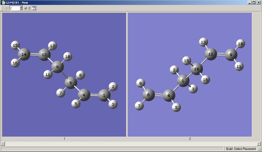The width and height of the screenshot is (262, 152).
Task: Select hydrogen atom 5 in frame 2
Action: [176, 107]
